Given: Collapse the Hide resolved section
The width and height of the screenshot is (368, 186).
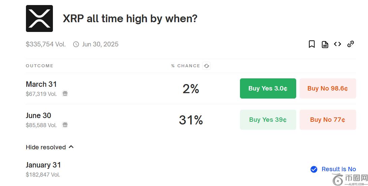Looking at the screenshot, I should point(50,147).
